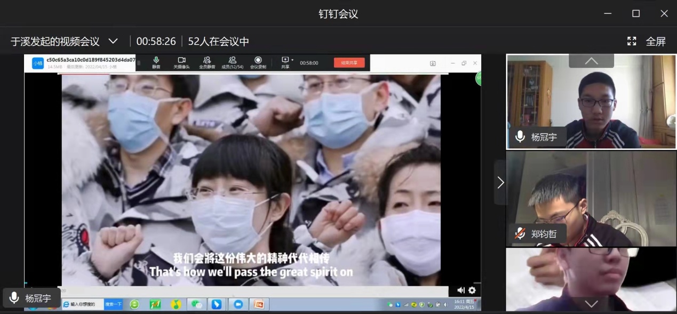Image resolution: width=677 pixels, height=314 pixels.
Task: Click the download icon in player header
Action: click(433, 63)
